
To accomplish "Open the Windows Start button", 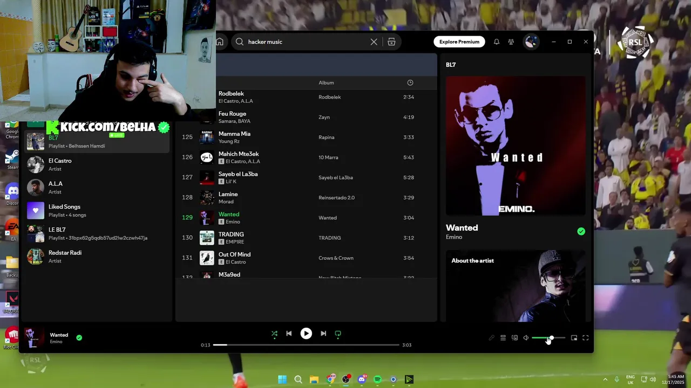I will 282,379.
